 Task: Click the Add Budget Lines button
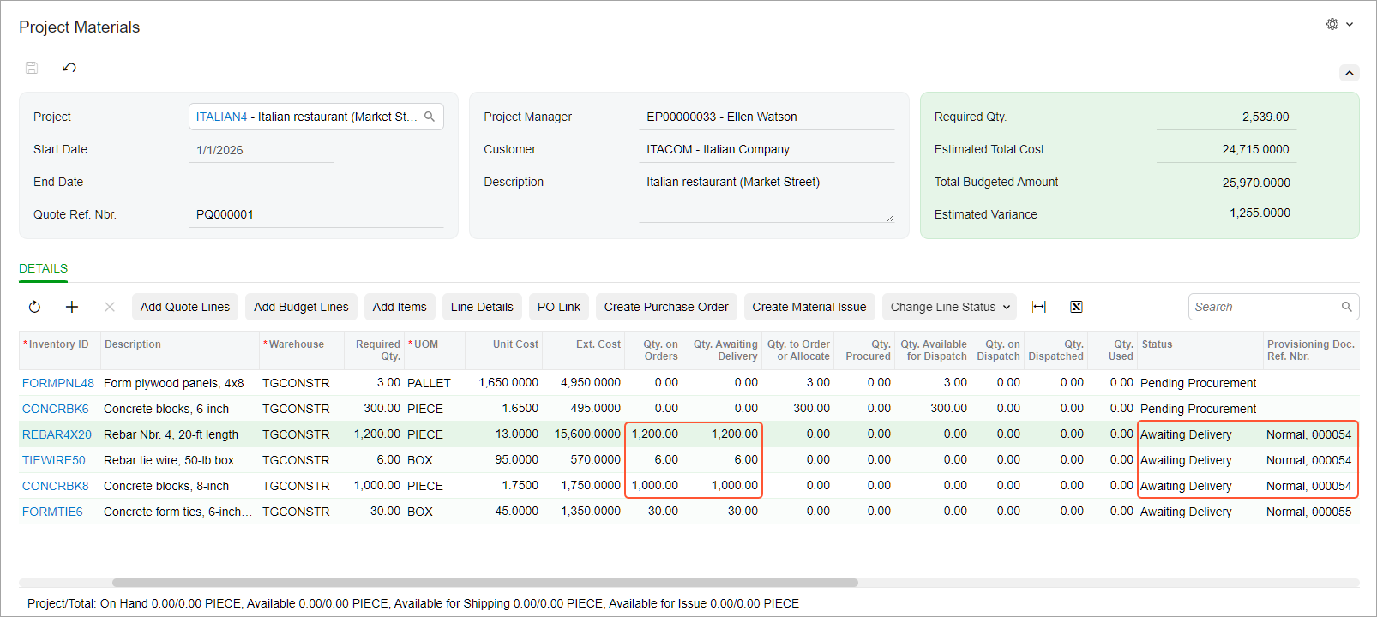pos(301,307)
